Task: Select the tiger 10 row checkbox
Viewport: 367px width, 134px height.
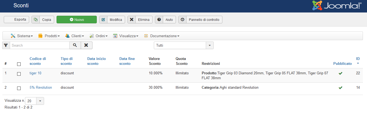Action: (x=19, y=74)
